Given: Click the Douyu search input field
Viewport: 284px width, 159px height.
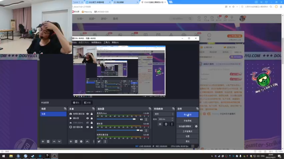Looking at the screenshot, I should pyautogui.click(x=179, y=19).
